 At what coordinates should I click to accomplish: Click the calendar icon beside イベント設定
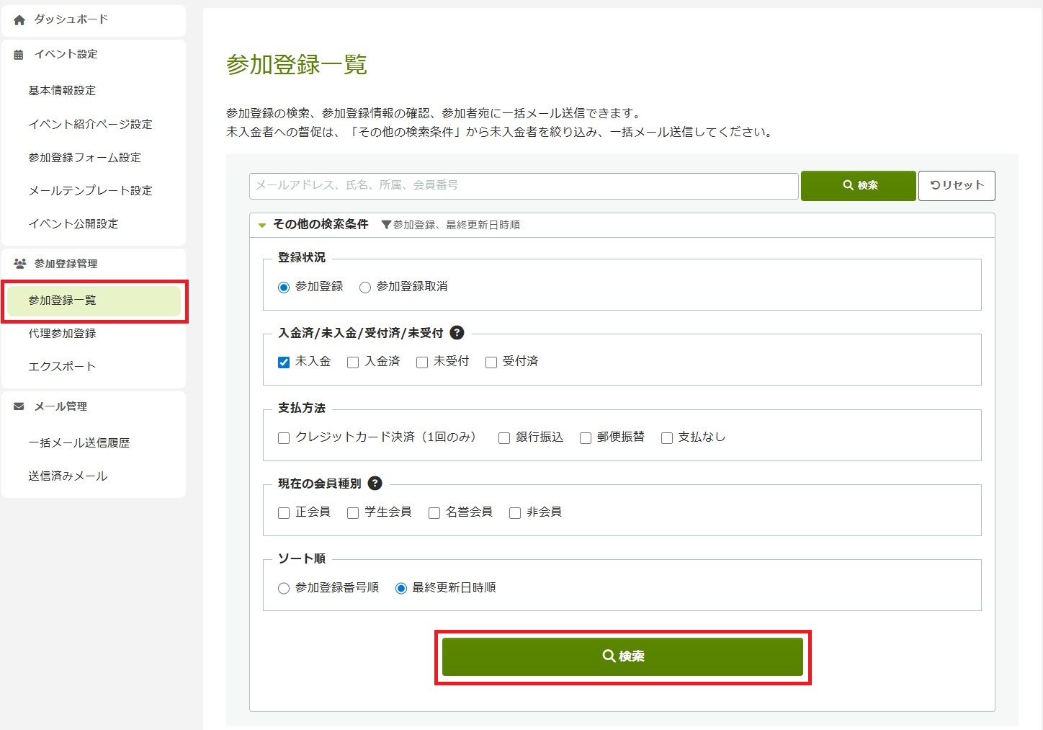click(19, 55)
